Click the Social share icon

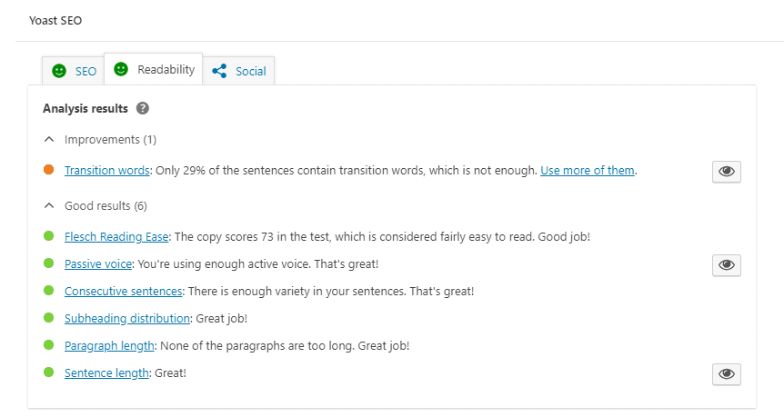click(219, 71)
